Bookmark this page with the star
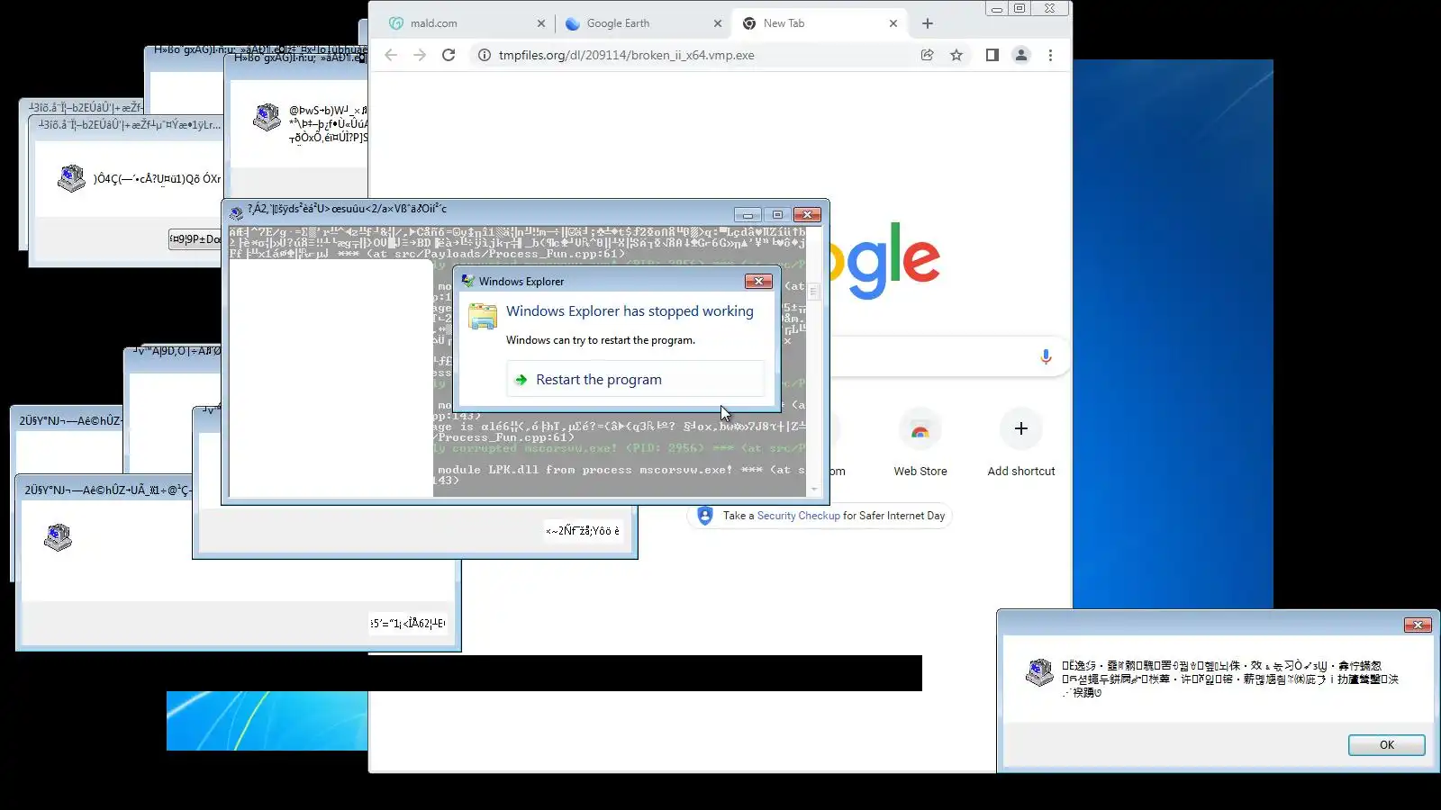Viewport: 1441px width, 810px height. pos(956,55)
